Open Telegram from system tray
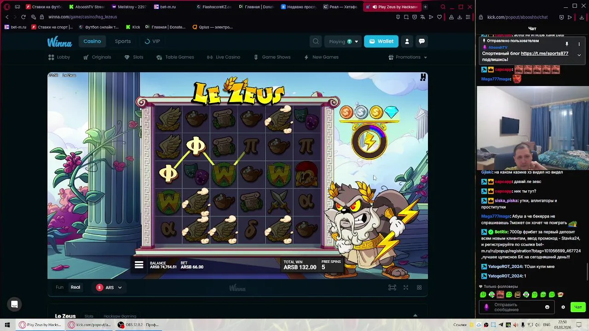Screen dimensions: 589x331 pos(501,325)
